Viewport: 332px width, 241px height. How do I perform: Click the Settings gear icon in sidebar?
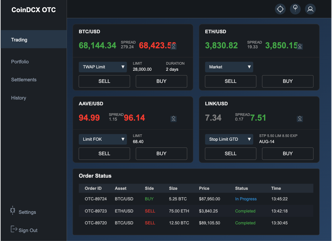(13, 210)
